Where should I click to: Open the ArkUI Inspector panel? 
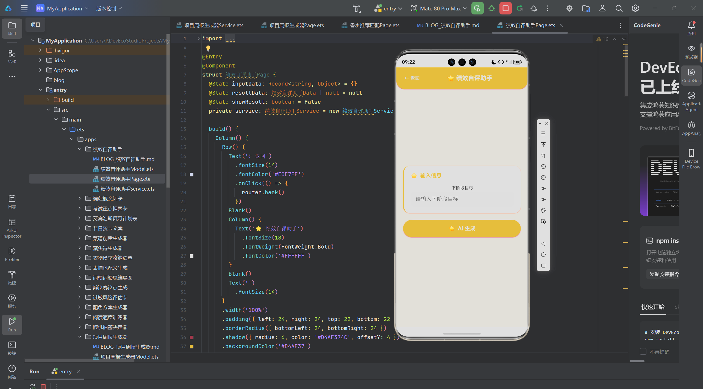[x=12, y=228]
